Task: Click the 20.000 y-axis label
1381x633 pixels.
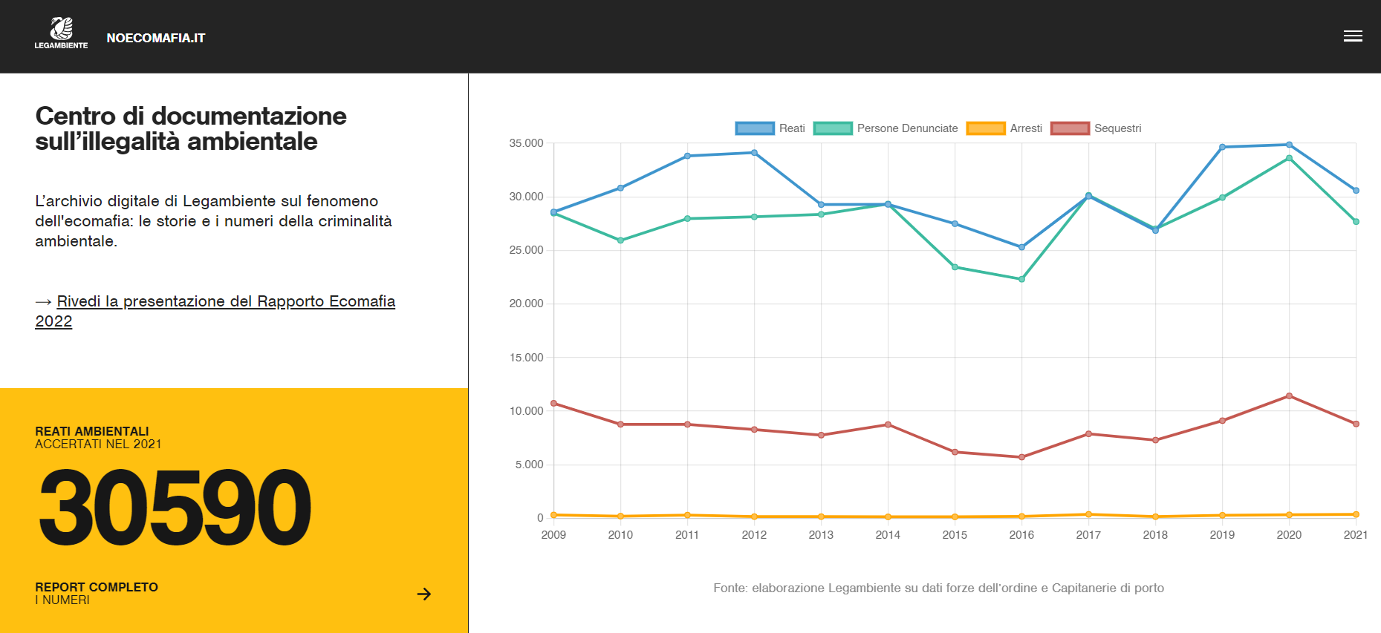Action: pyautogui.click(x=526, y=304)
